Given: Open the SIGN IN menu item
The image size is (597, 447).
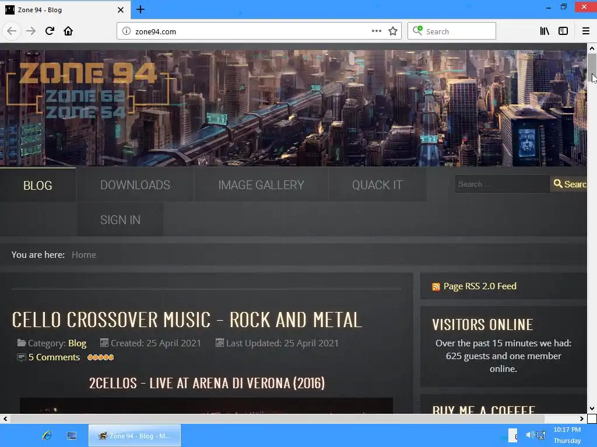Looking at the screenshot, I should pos(120,219).
